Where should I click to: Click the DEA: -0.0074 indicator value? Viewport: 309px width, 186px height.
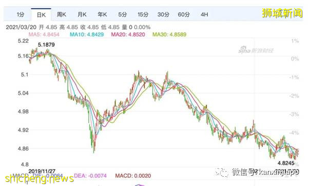point(90,176)
